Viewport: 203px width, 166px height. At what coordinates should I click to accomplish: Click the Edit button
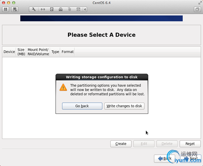144,144
